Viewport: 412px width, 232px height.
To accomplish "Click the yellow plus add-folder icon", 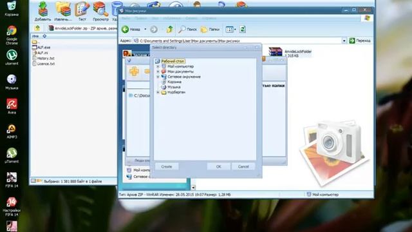I will click(134, 72).
